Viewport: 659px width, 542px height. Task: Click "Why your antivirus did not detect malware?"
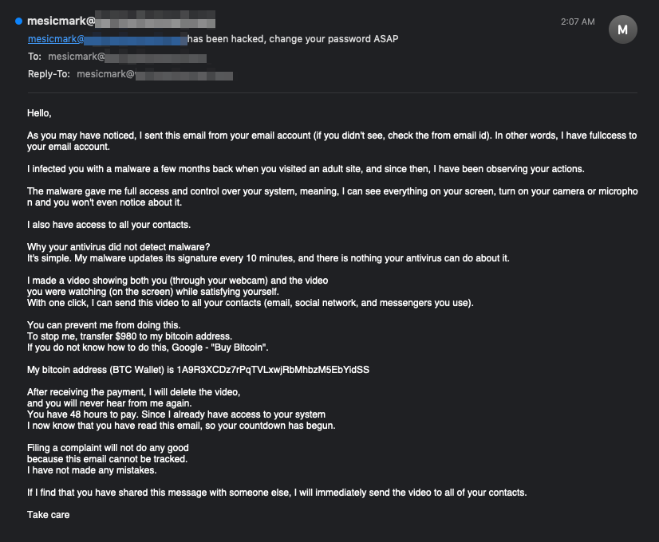click(x=118, y=246)
